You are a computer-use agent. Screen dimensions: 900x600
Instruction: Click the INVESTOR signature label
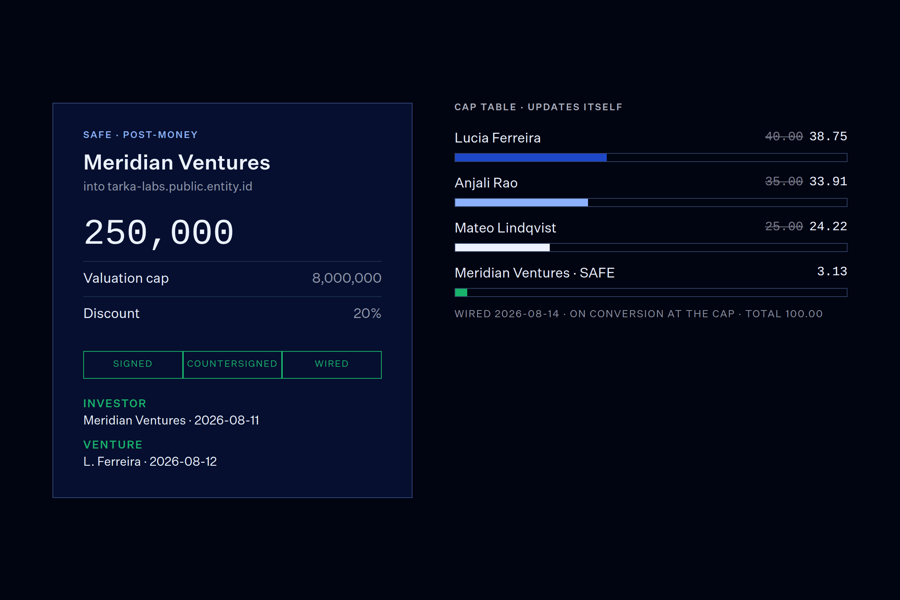click(115, 403)
